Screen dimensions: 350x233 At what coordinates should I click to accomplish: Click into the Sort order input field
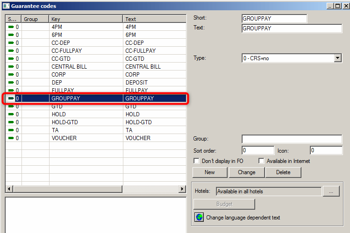click(256, 150)
